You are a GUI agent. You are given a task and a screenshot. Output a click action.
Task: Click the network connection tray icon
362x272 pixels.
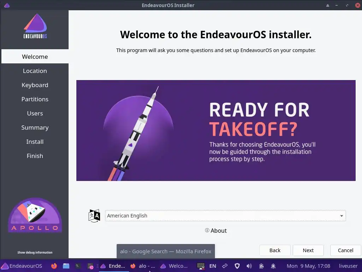(225, 266)
